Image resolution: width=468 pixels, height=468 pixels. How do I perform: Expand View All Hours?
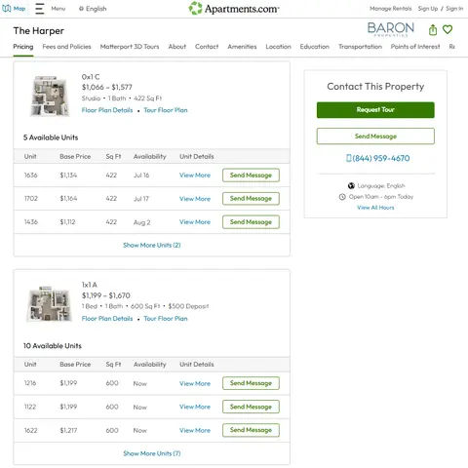(x=375, y=208)
